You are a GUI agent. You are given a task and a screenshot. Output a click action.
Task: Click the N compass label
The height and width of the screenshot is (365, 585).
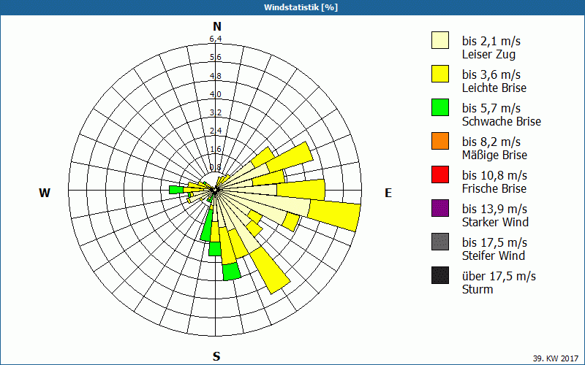[x=217, y=26]
